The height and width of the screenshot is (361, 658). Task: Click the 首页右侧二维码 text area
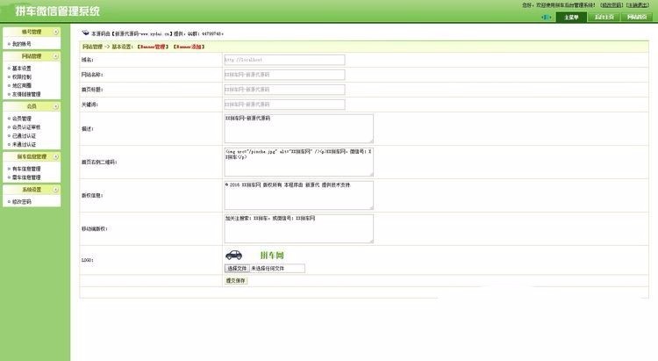pyautogui.click(x=298, y=162)
